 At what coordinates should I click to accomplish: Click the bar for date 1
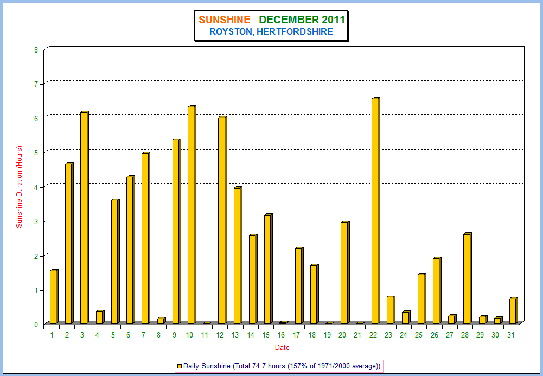[x=54, y=297]
